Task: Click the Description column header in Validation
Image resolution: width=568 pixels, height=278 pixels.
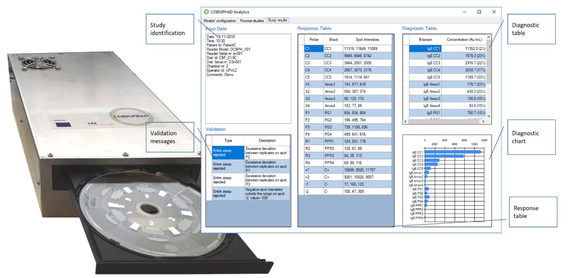Action: 267,140
